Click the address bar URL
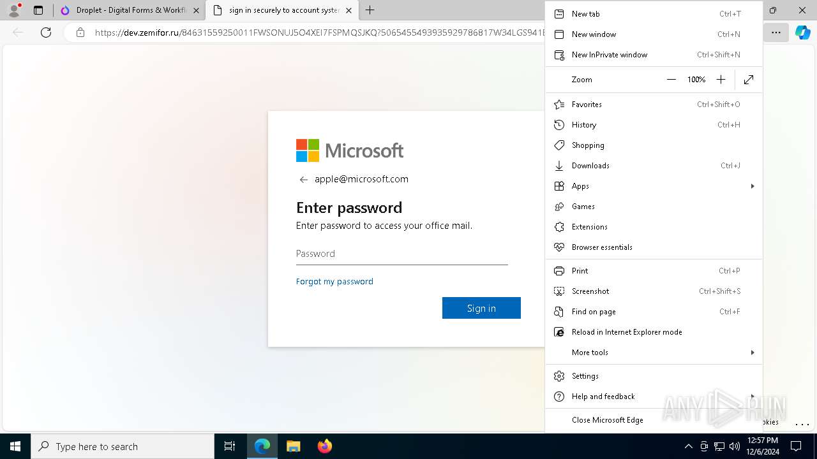Image resolution: width=817 pixels, height=459 pixels. coord(319,33)
